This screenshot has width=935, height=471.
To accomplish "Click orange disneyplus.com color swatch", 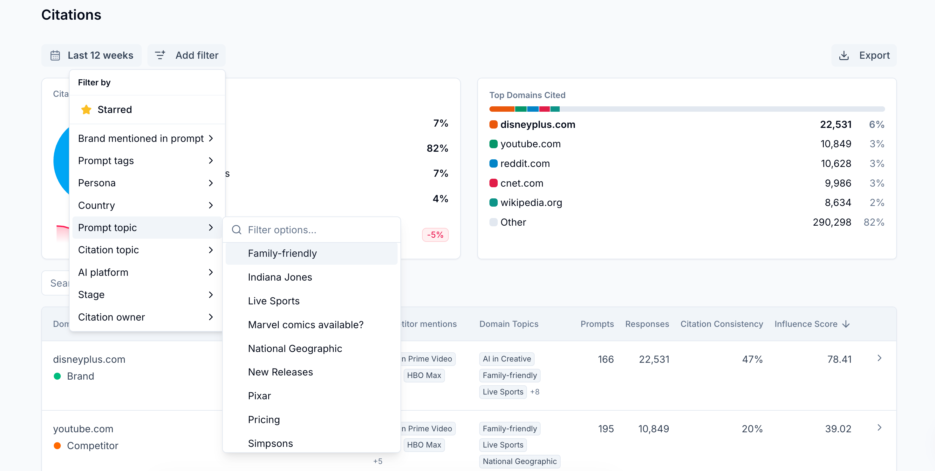I will 493,124.
